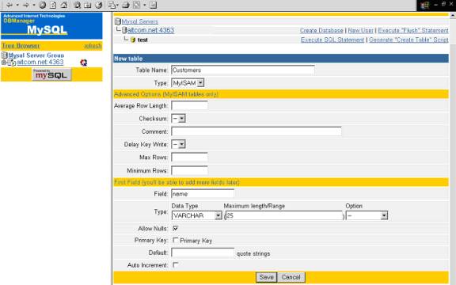Open the Checksum dropdown
This screenshot has width=456, height=285.
pyautogui.click(x=178, y=119)
